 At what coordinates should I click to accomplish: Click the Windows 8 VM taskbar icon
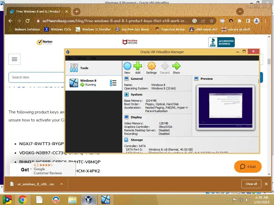[x=105, y=200]
